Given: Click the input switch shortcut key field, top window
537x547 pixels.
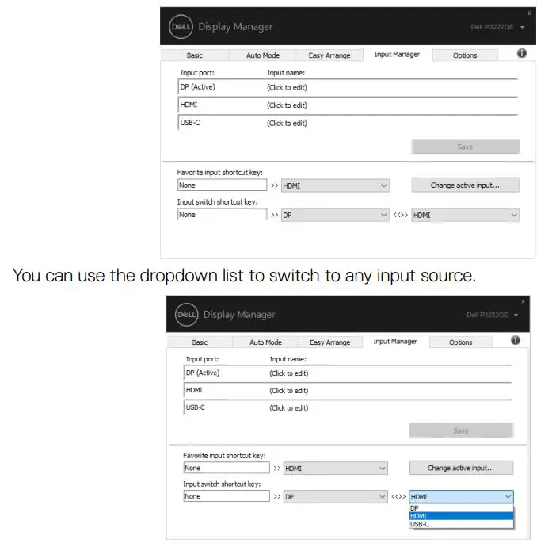Looking at the screenshot, I should [222, 215].
